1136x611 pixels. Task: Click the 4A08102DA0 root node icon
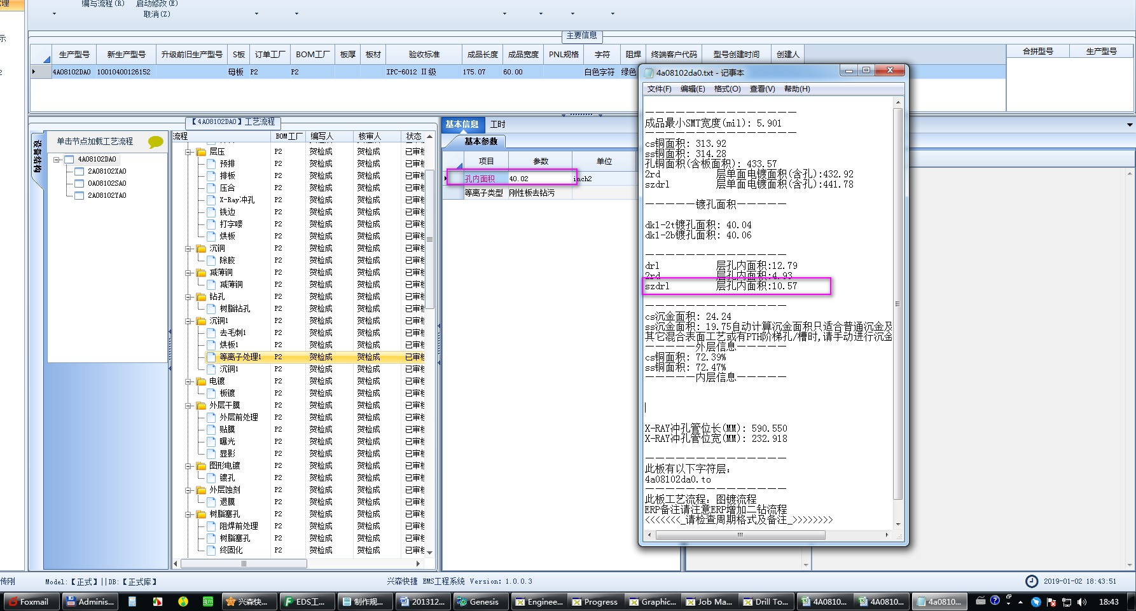pos(69,160)
